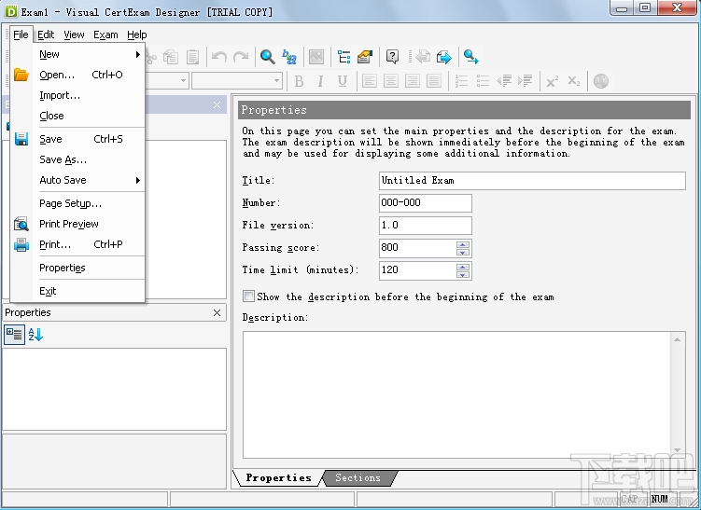
Task: Open the Help menu
Action: (137, 34)
